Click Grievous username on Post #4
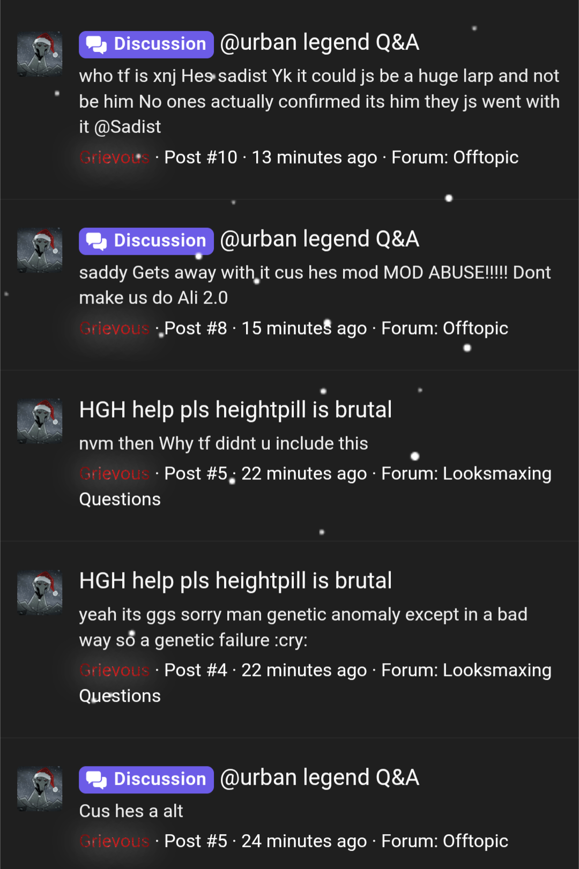 (114, 671)
